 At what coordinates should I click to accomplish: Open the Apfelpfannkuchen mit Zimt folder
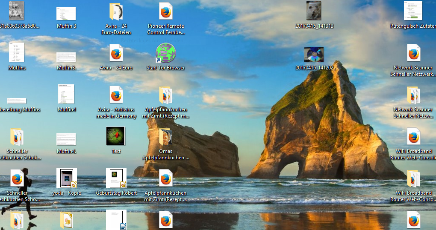[x=165, y=95]
